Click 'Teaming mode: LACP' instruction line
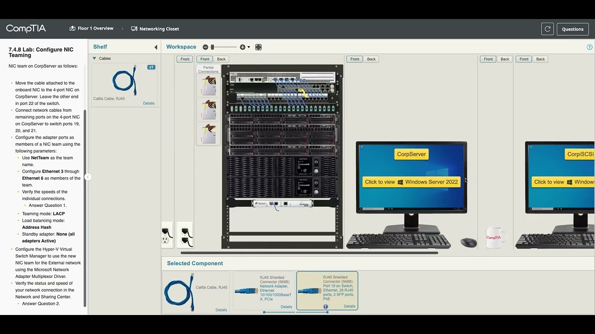Screen dimensions: 595x334 [43, 214]
